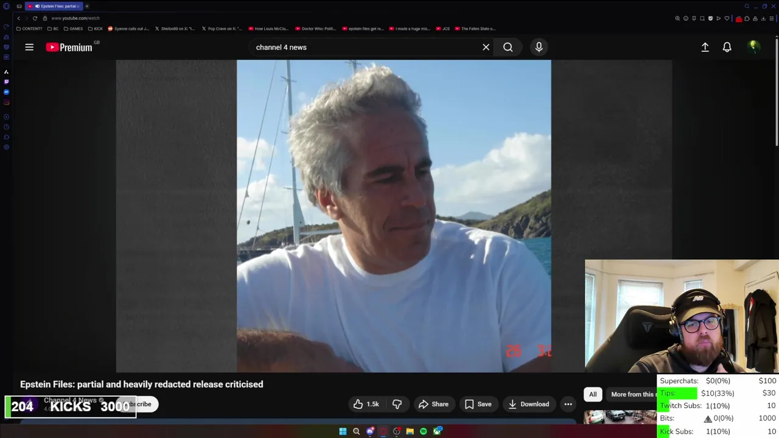This screenshot has height=438, width=779.
Task: Open the account avatar menu
Action: (x=753, y=46)
